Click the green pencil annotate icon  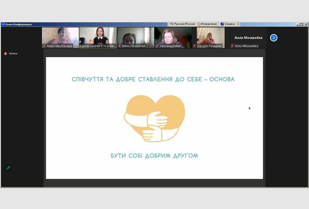[x=8, y=168]
